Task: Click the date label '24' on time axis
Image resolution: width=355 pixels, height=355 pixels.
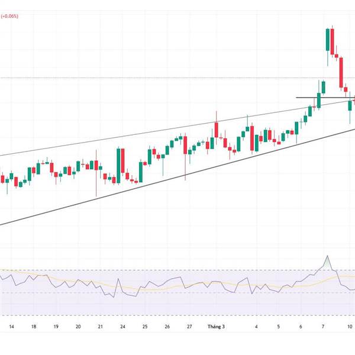Action: [x=122, y=327]
